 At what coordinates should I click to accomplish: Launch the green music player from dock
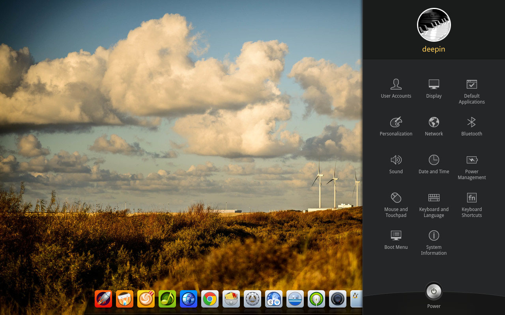tap(167, 299)
